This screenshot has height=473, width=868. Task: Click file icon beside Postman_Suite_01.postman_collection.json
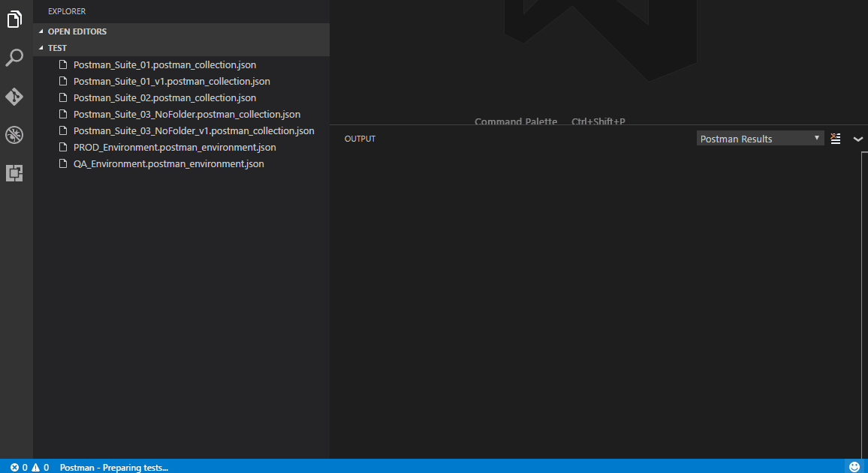[63, 64]
